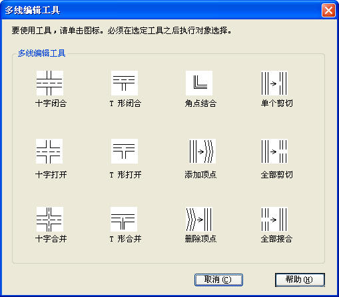Click the 全部接合 text label
Image resolution: width=339 pixels, height=297 pixels.
click(276, 239)
